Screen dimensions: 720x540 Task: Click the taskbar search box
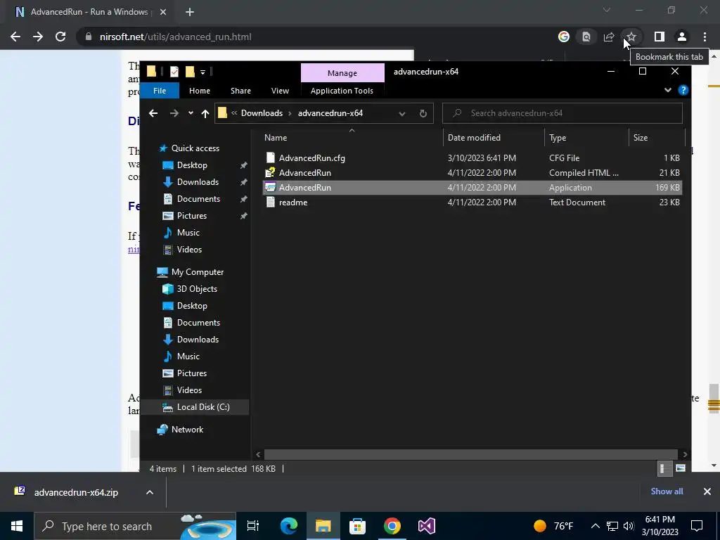point(135,526)
